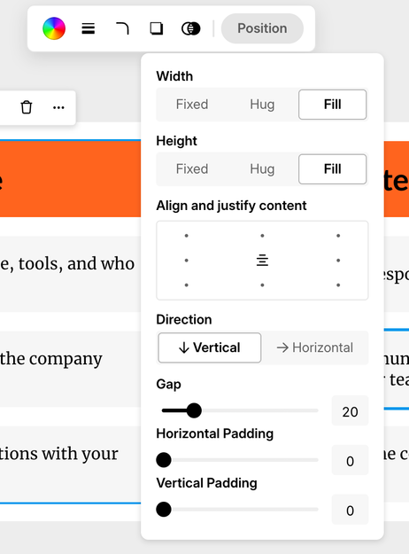Choose bottom-right alignment dot
This screenshot has width=409, height=554.
[338, 285]
